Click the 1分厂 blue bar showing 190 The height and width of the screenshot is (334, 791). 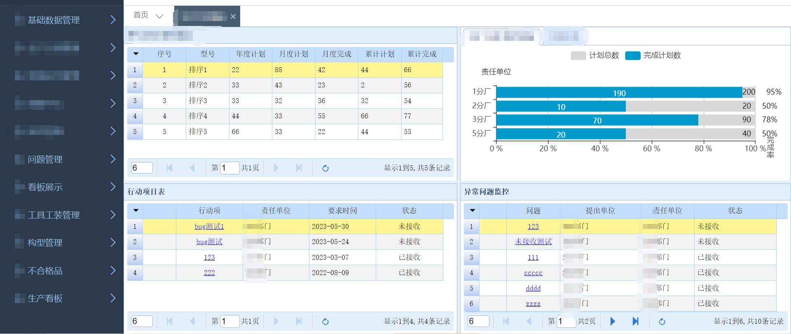619,92
